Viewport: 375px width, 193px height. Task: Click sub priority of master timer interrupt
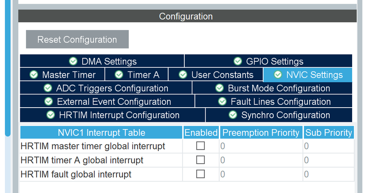(328, 146)
